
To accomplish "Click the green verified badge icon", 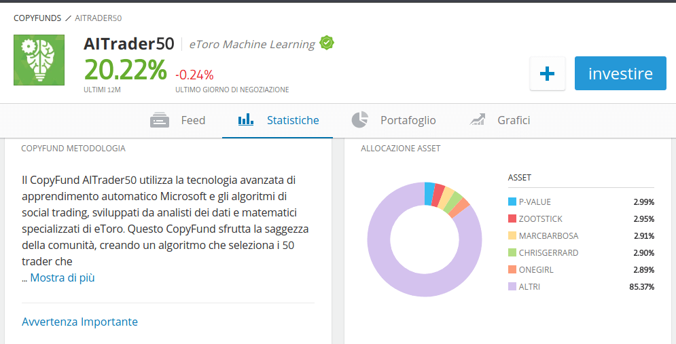I will pyautogui.click(x=327, y=43).
